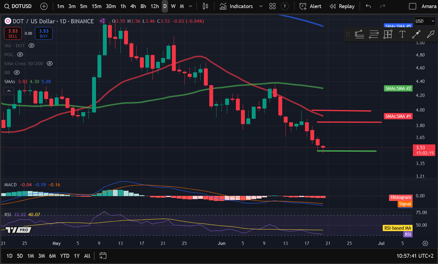Select the 1m timeframe
Image resolution: width=438 pixels, height=264 pixels.
tap(60, 6)
